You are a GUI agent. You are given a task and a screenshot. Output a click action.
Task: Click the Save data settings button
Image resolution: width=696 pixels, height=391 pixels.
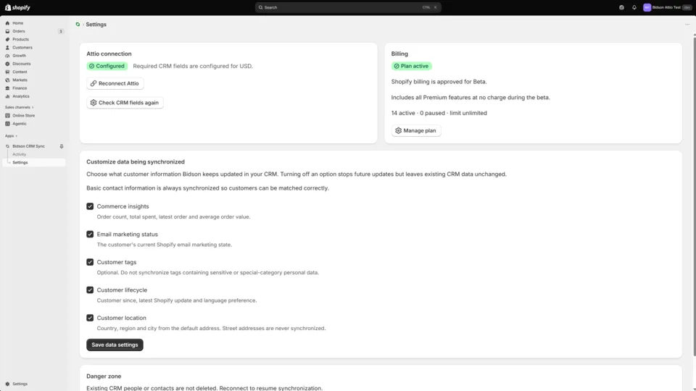pos(115,345)
